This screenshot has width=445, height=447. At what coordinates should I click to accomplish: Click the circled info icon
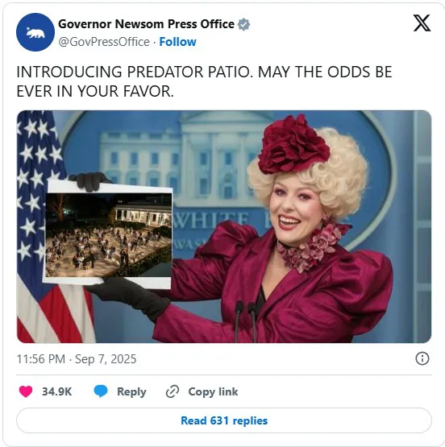tap(422, 358)
